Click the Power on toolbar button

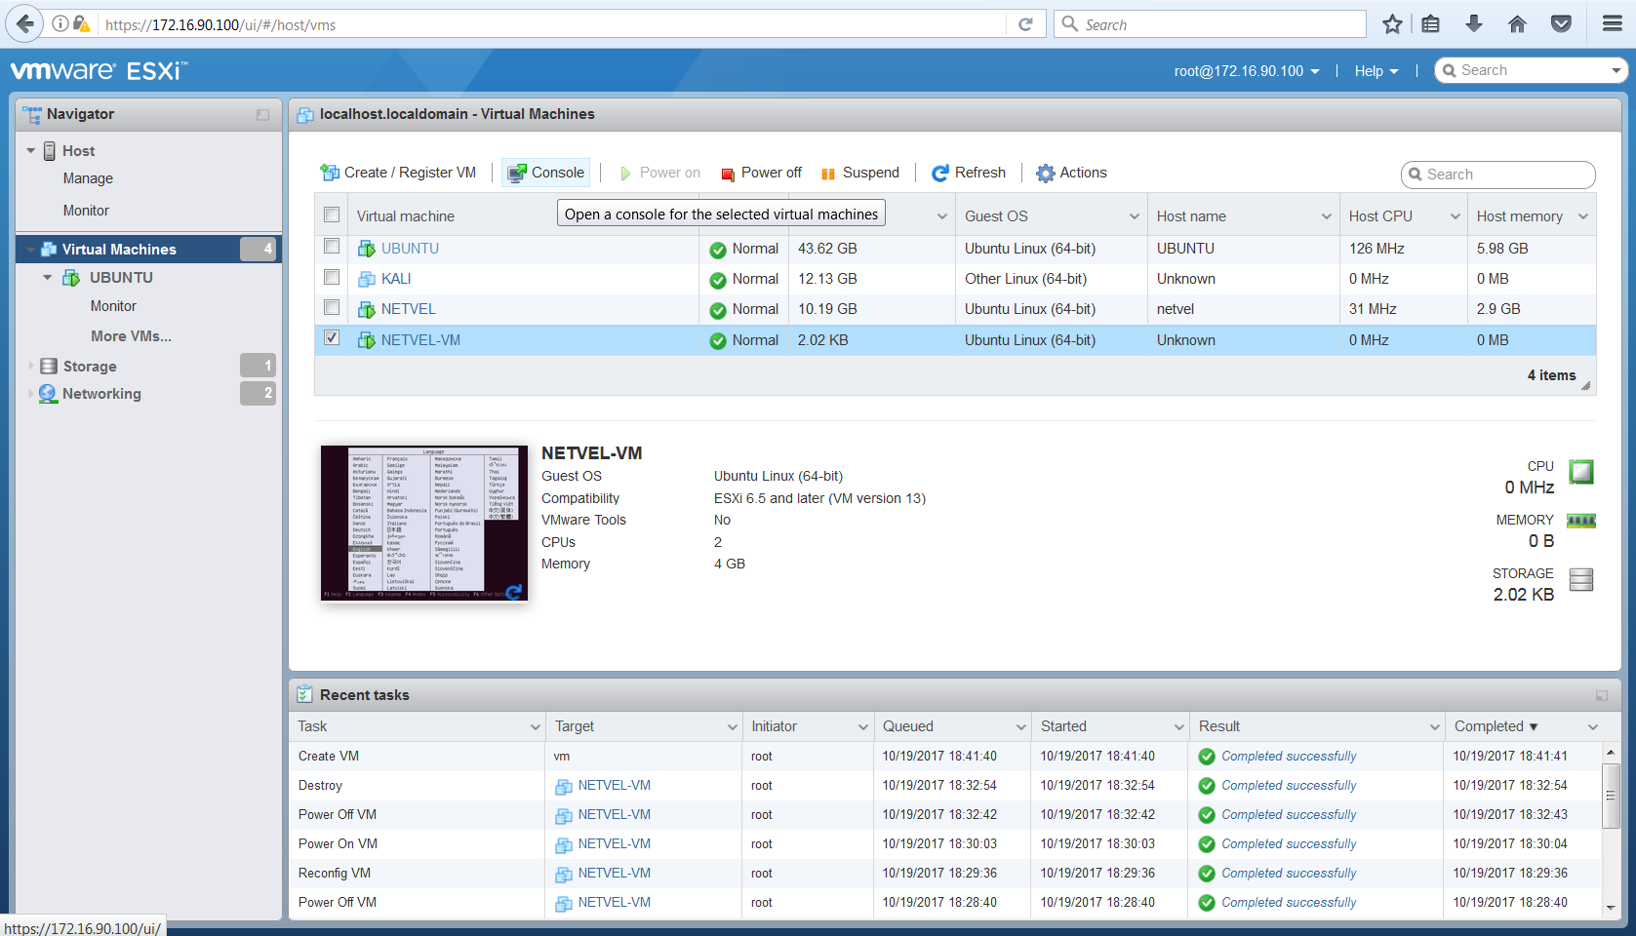click(x=660, y=173)
